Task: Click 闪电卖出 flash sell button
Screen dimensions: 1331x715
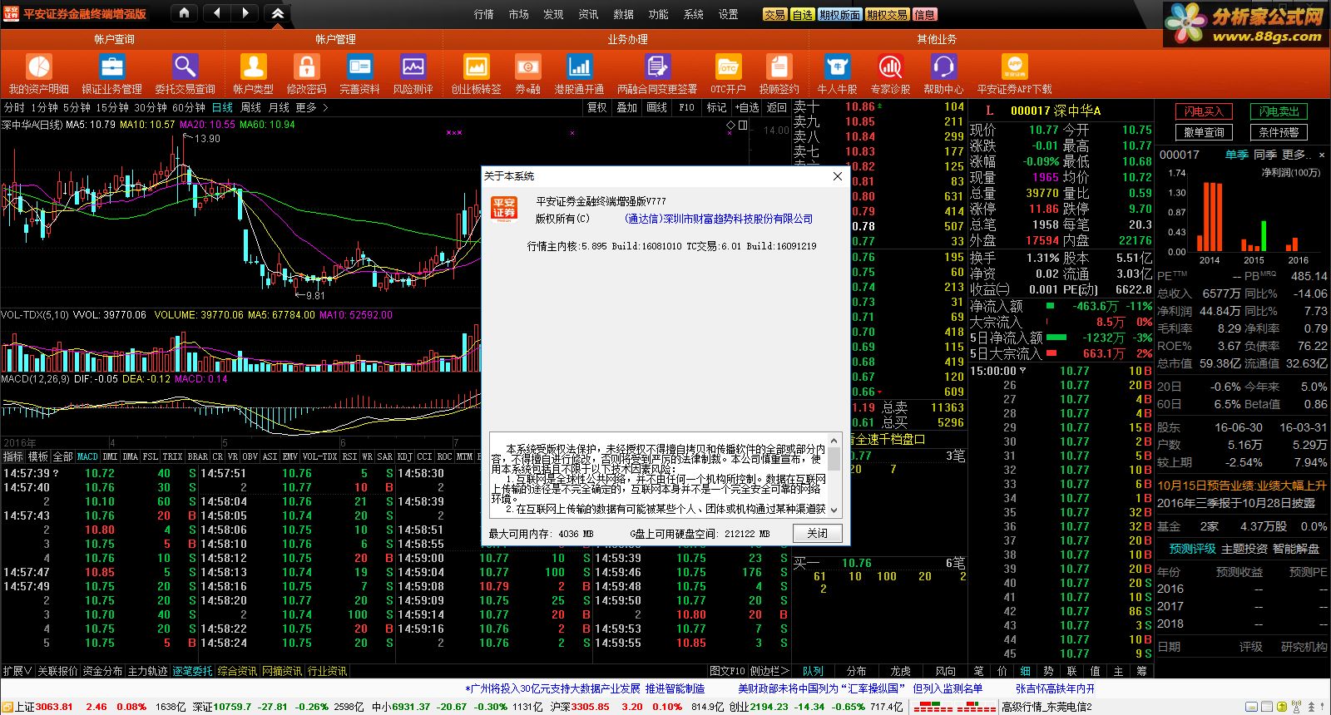Action: pos(1279,111)
